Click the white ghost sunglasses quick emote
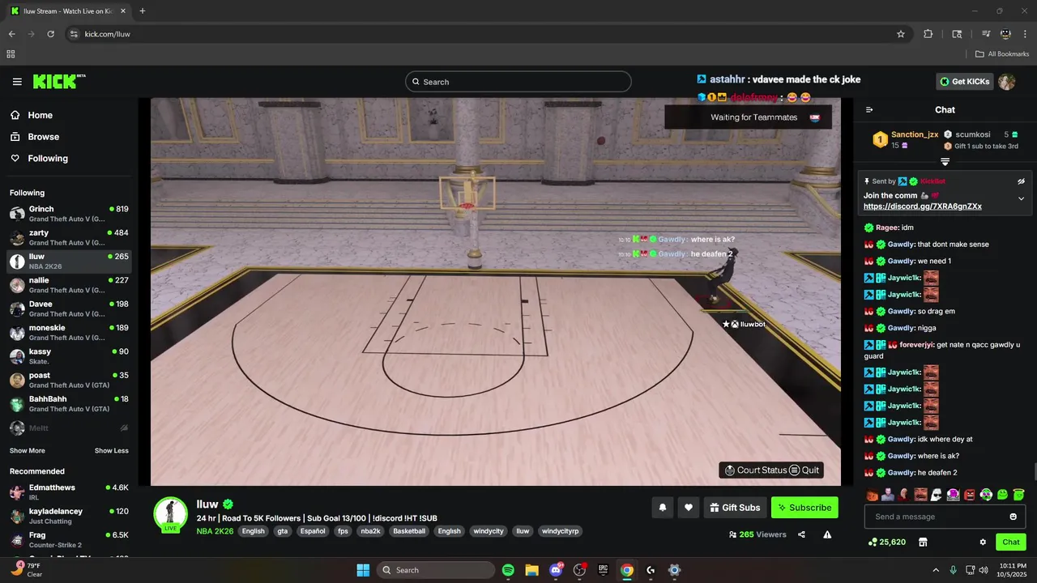Image resolution: width=1037 pixels, height=583 pixels. (x=937, y=494)
